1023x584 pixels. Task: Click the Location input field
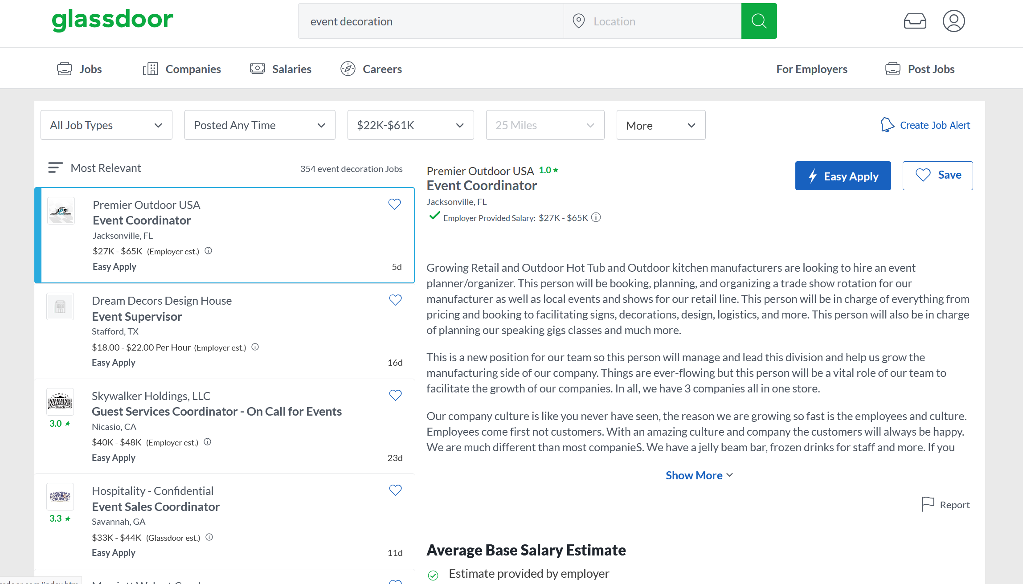[653, 21]
